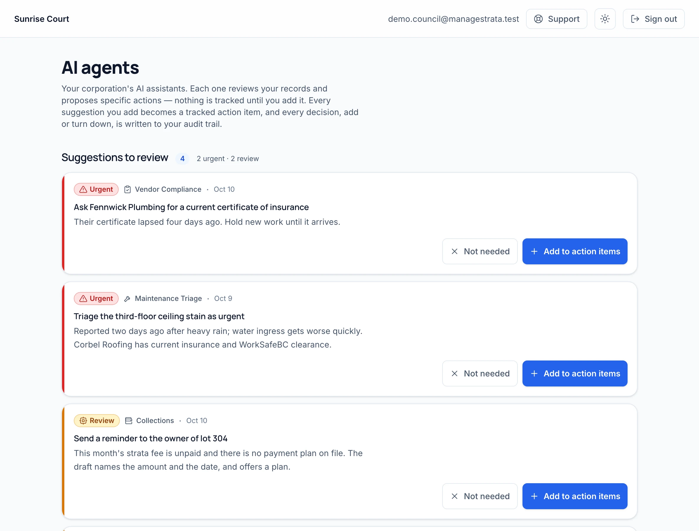Click the X icon for Fennwick Plumbing suggestion
Image resolution: width=699 pixels, height=531 pixels.
(455, 251)
